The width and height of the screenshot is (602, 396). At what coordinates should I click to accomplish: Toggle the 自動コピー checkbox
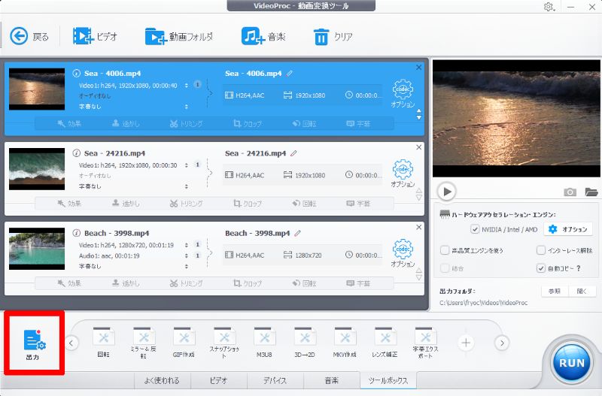point(541,268)
